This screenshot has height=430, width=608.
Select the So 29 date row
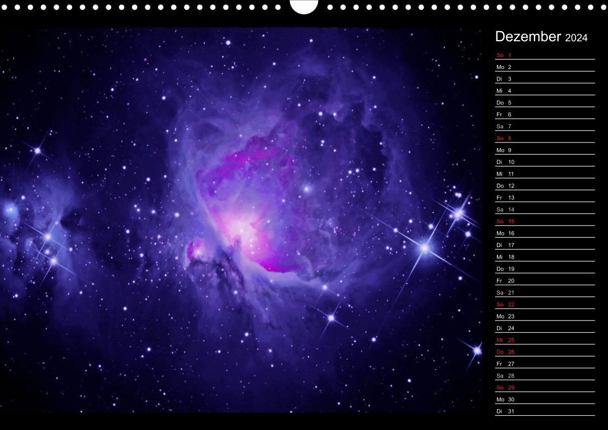(545, 387)
